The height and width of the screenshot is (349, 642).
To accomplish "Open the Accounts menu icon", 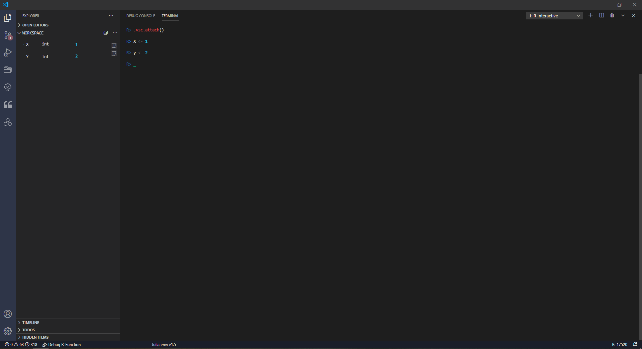I will coord(8,314).
